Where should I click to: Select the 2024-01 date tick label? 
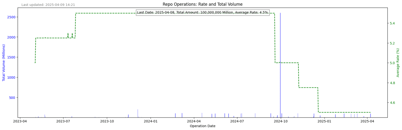coord(151,121)
